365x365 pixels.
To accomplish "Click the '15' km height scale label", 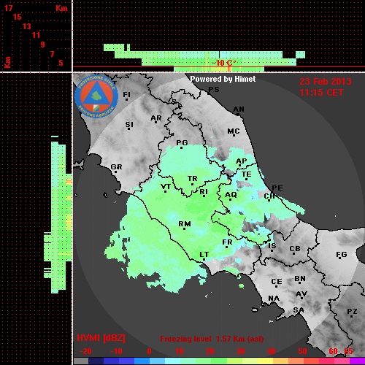I will coord(18,17).
